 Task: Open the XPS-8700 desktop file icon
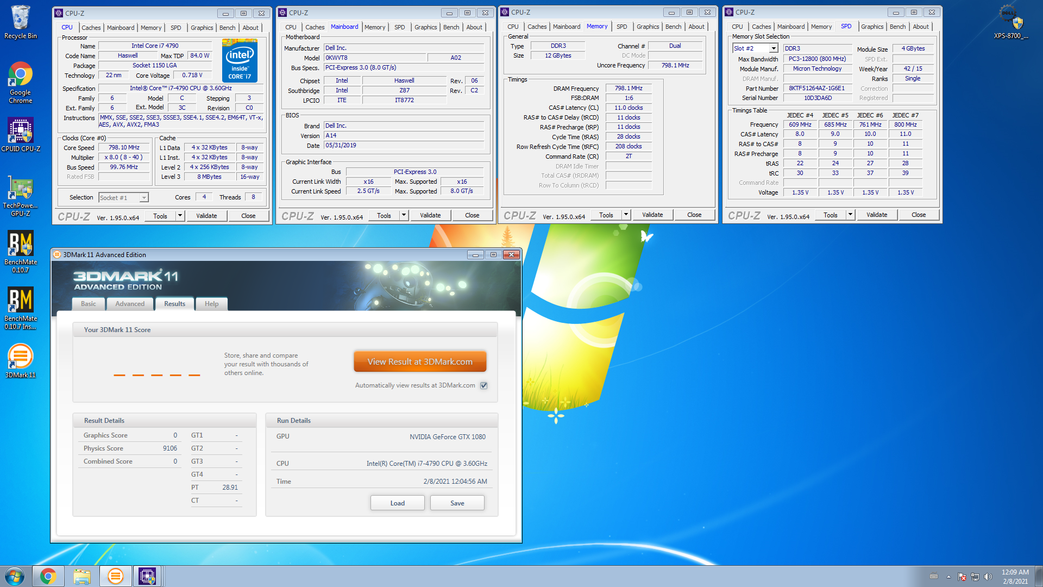(1011, 22)
